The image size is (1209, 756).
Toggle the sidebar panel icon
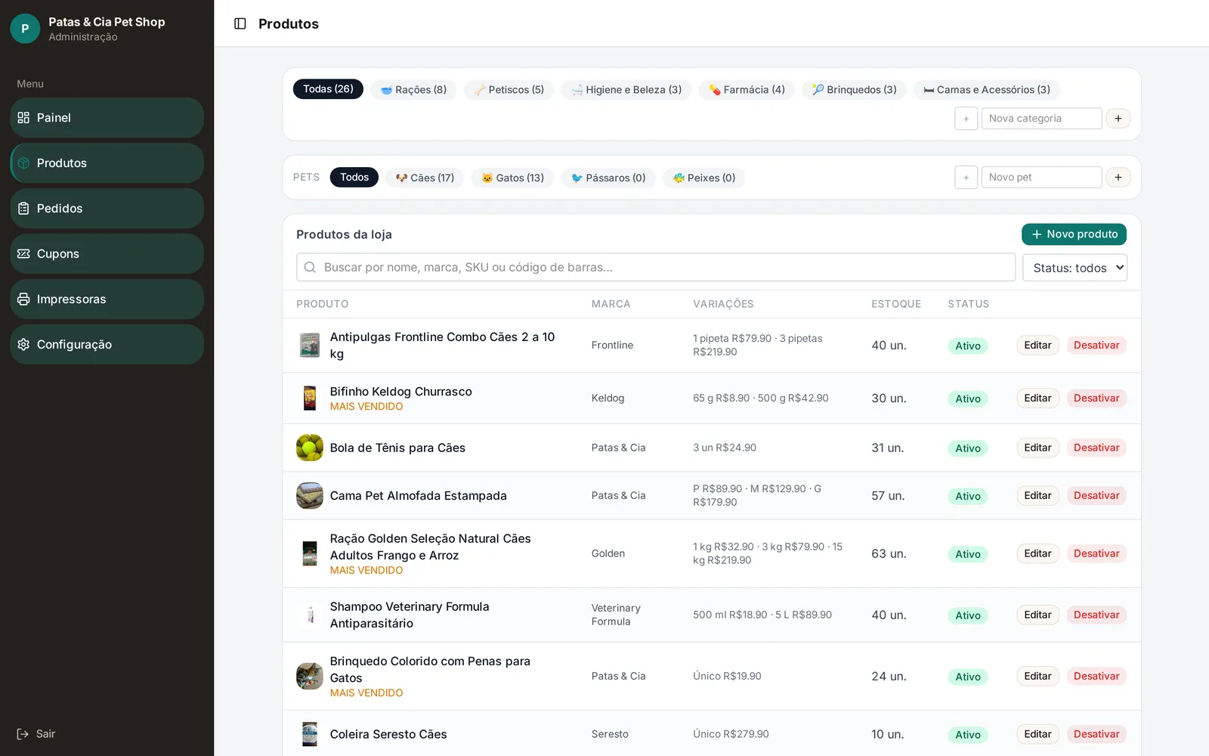tap(240, 23)
